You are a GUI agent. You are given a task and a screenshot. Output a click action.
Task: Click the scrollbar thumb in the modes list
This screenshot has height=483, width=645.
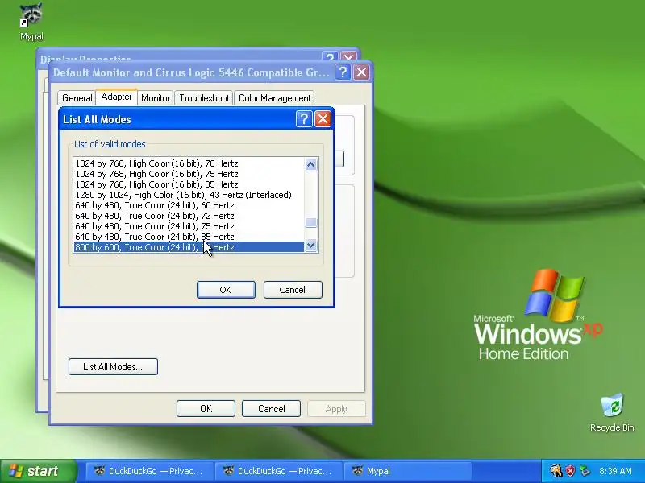coord(311,222)
